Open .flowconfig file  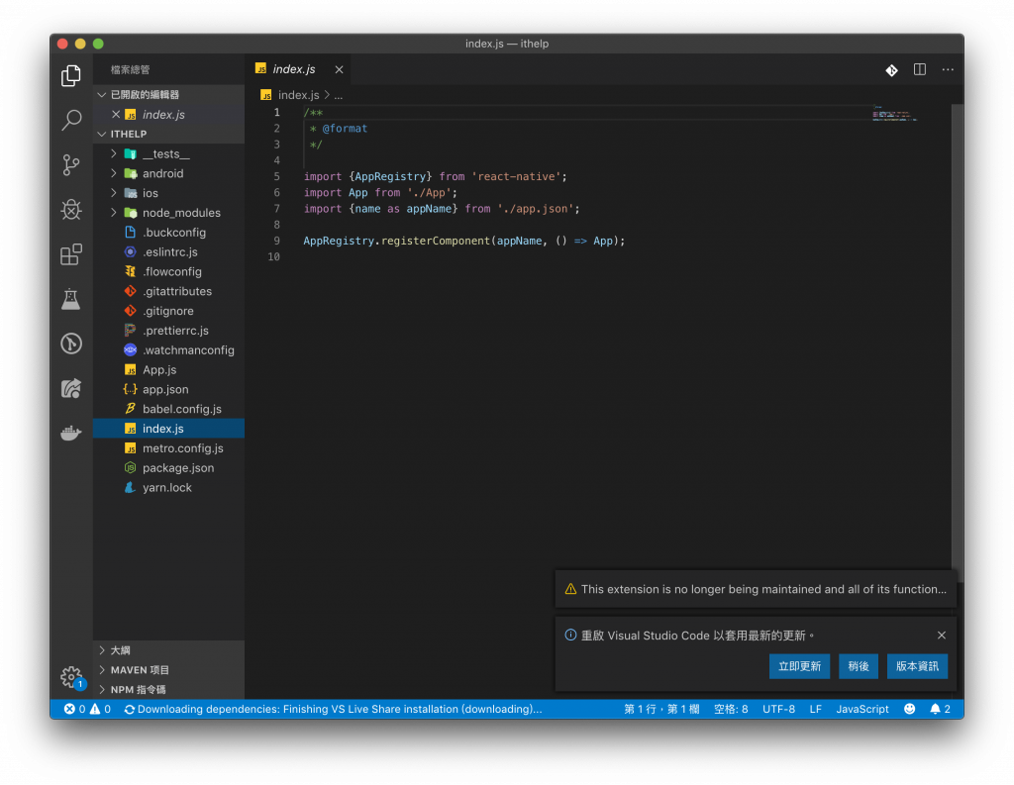click(168, 271)
